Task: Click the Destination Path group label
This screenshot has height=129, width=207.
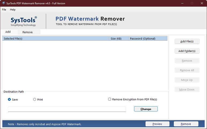Action: click(x=14, y=92)
